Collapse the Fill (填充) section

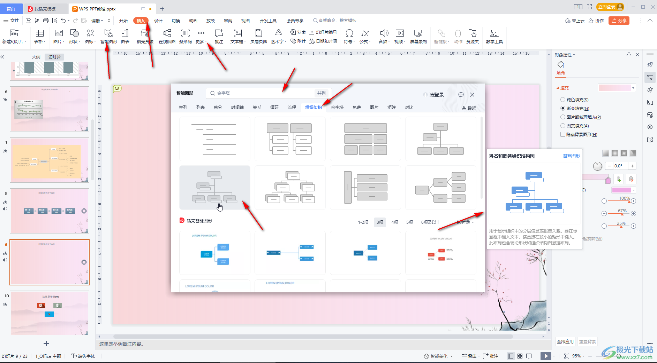point(557,88)
